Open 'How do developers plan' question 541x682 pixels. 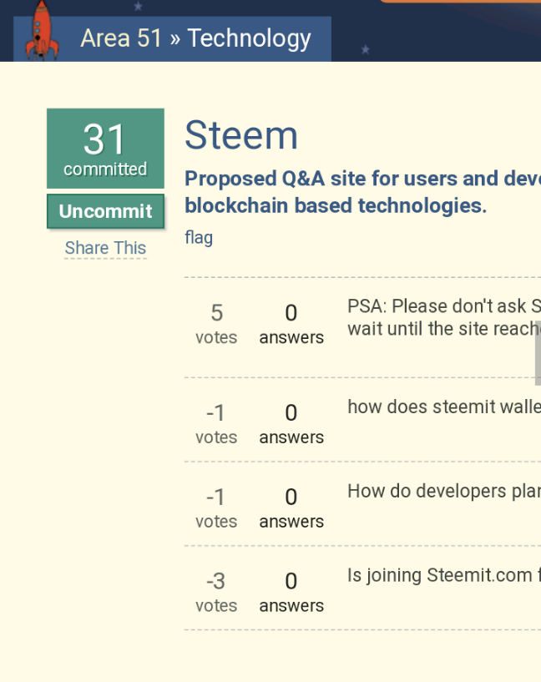444,492
